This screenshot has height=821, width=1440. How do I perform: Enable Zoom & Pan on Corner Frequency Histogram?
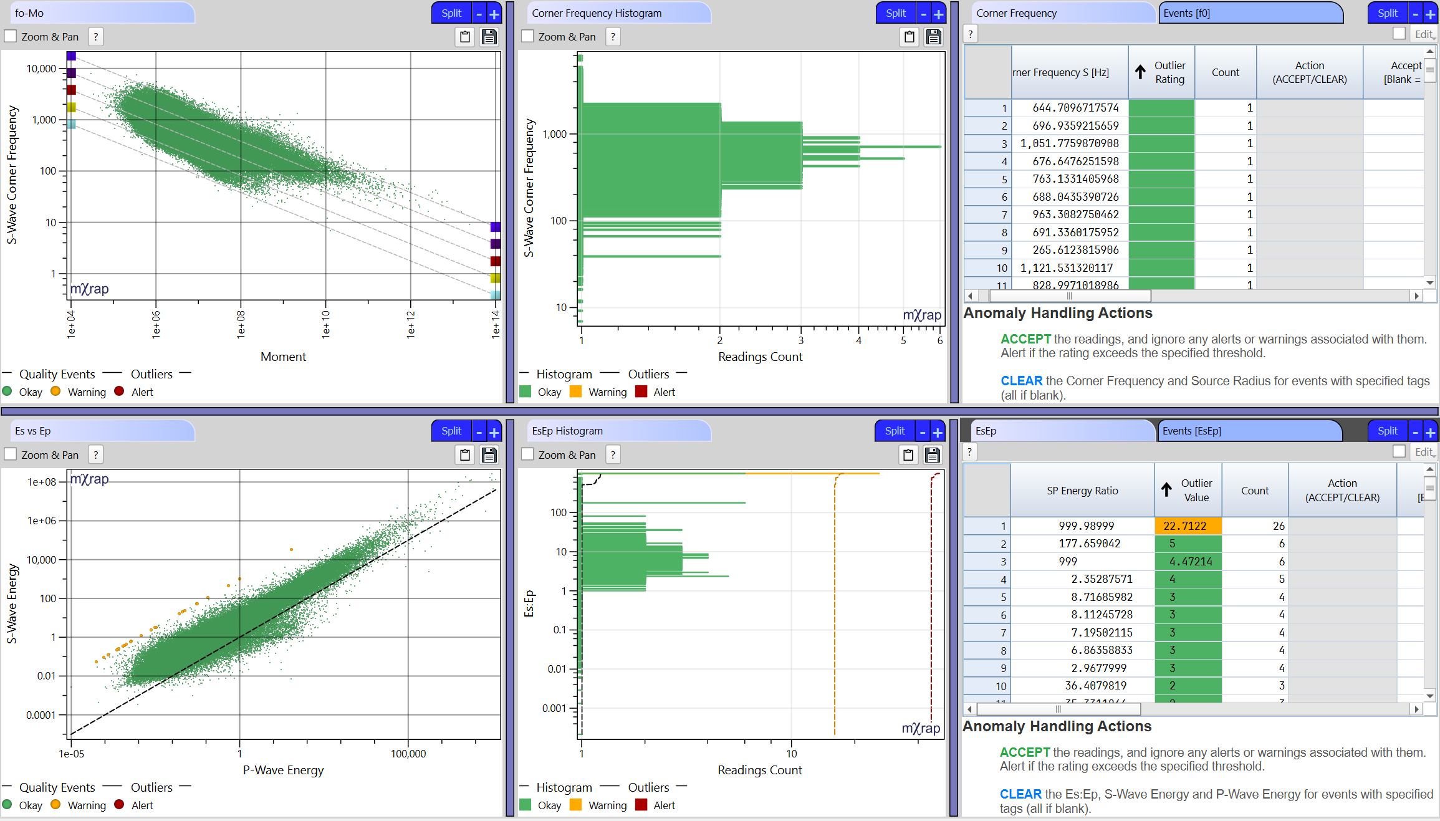pyautogui.click(x=527, y=36)
